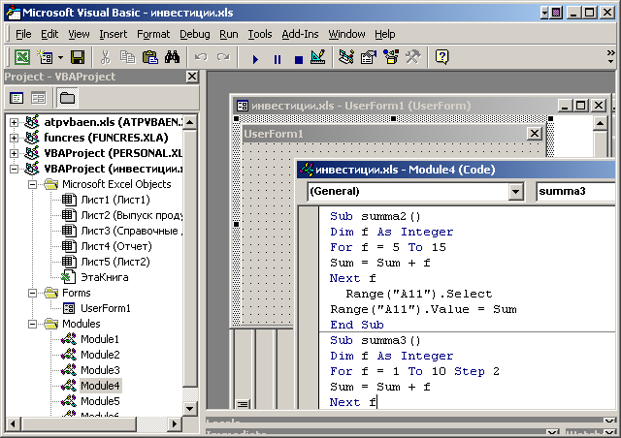Toggle Folders view in Project panel
The image size is (621, 438).
67,98
